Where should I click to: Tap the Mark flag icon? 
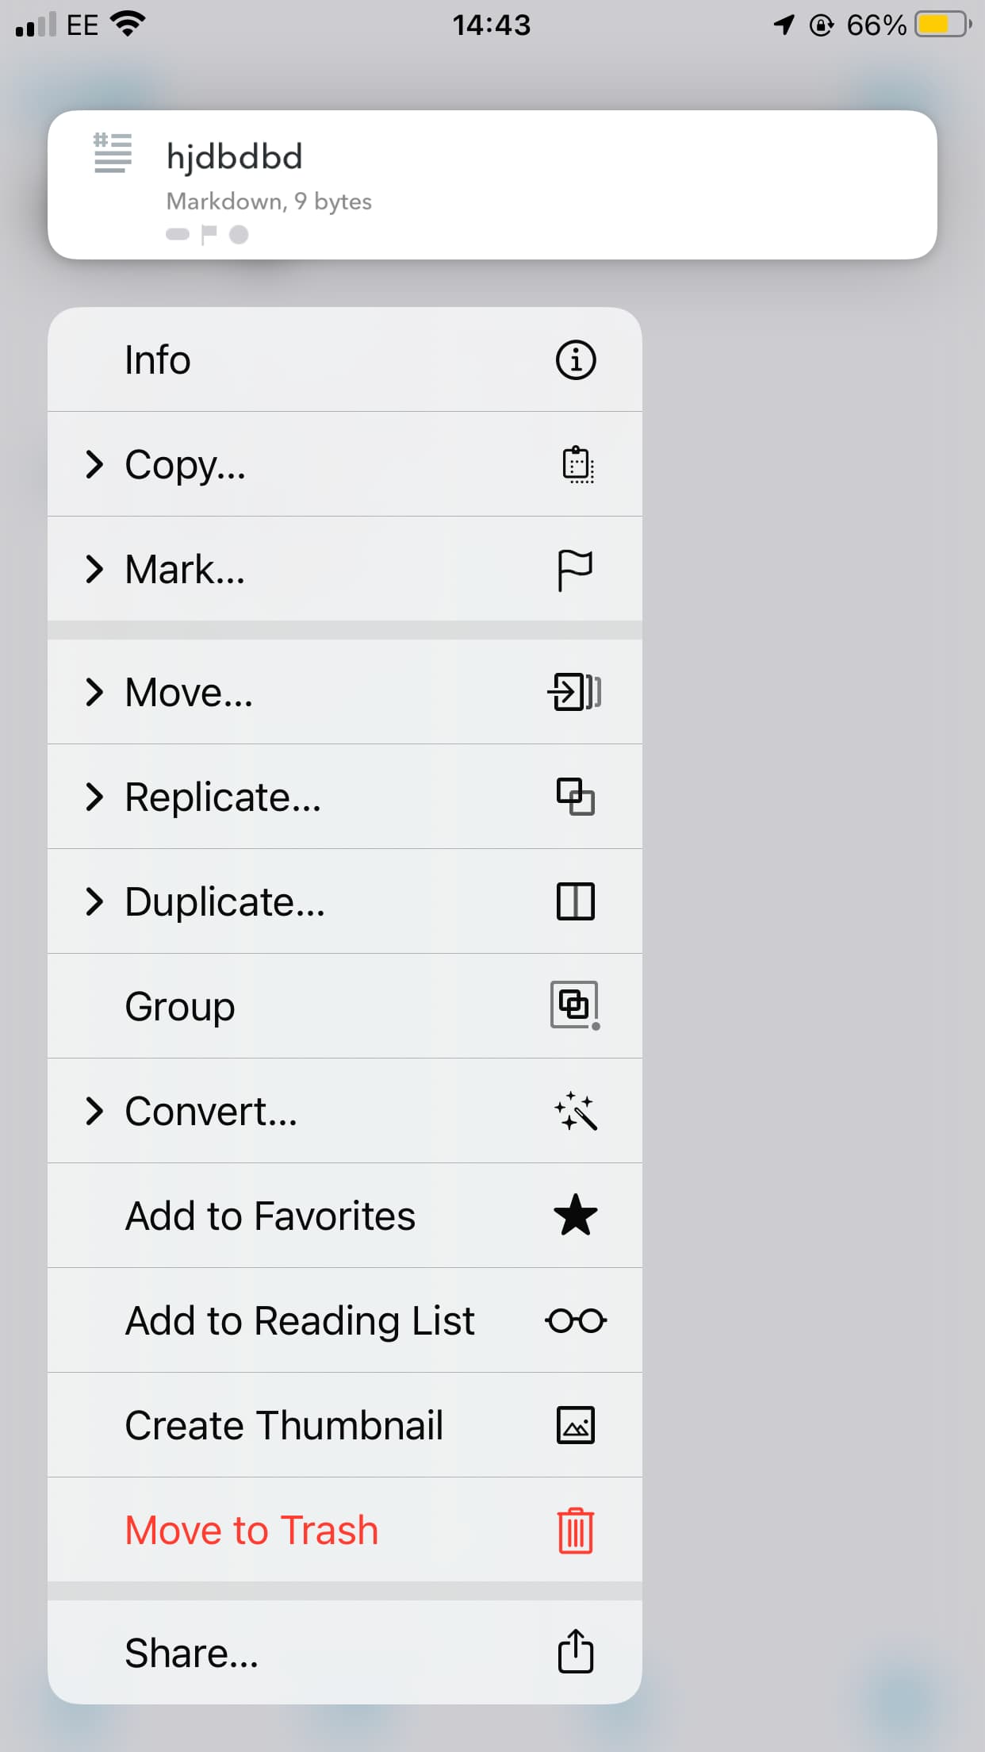(x=575, y=570)
